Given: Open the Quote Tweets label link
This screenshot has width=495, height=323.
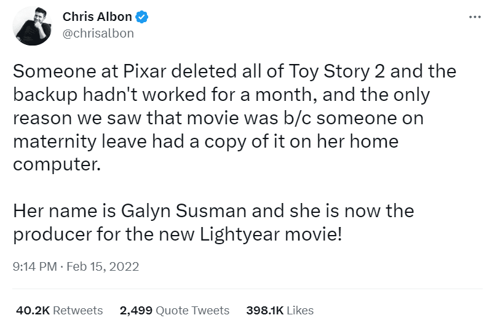Looking at the screenshot, I should click(192, 310).
